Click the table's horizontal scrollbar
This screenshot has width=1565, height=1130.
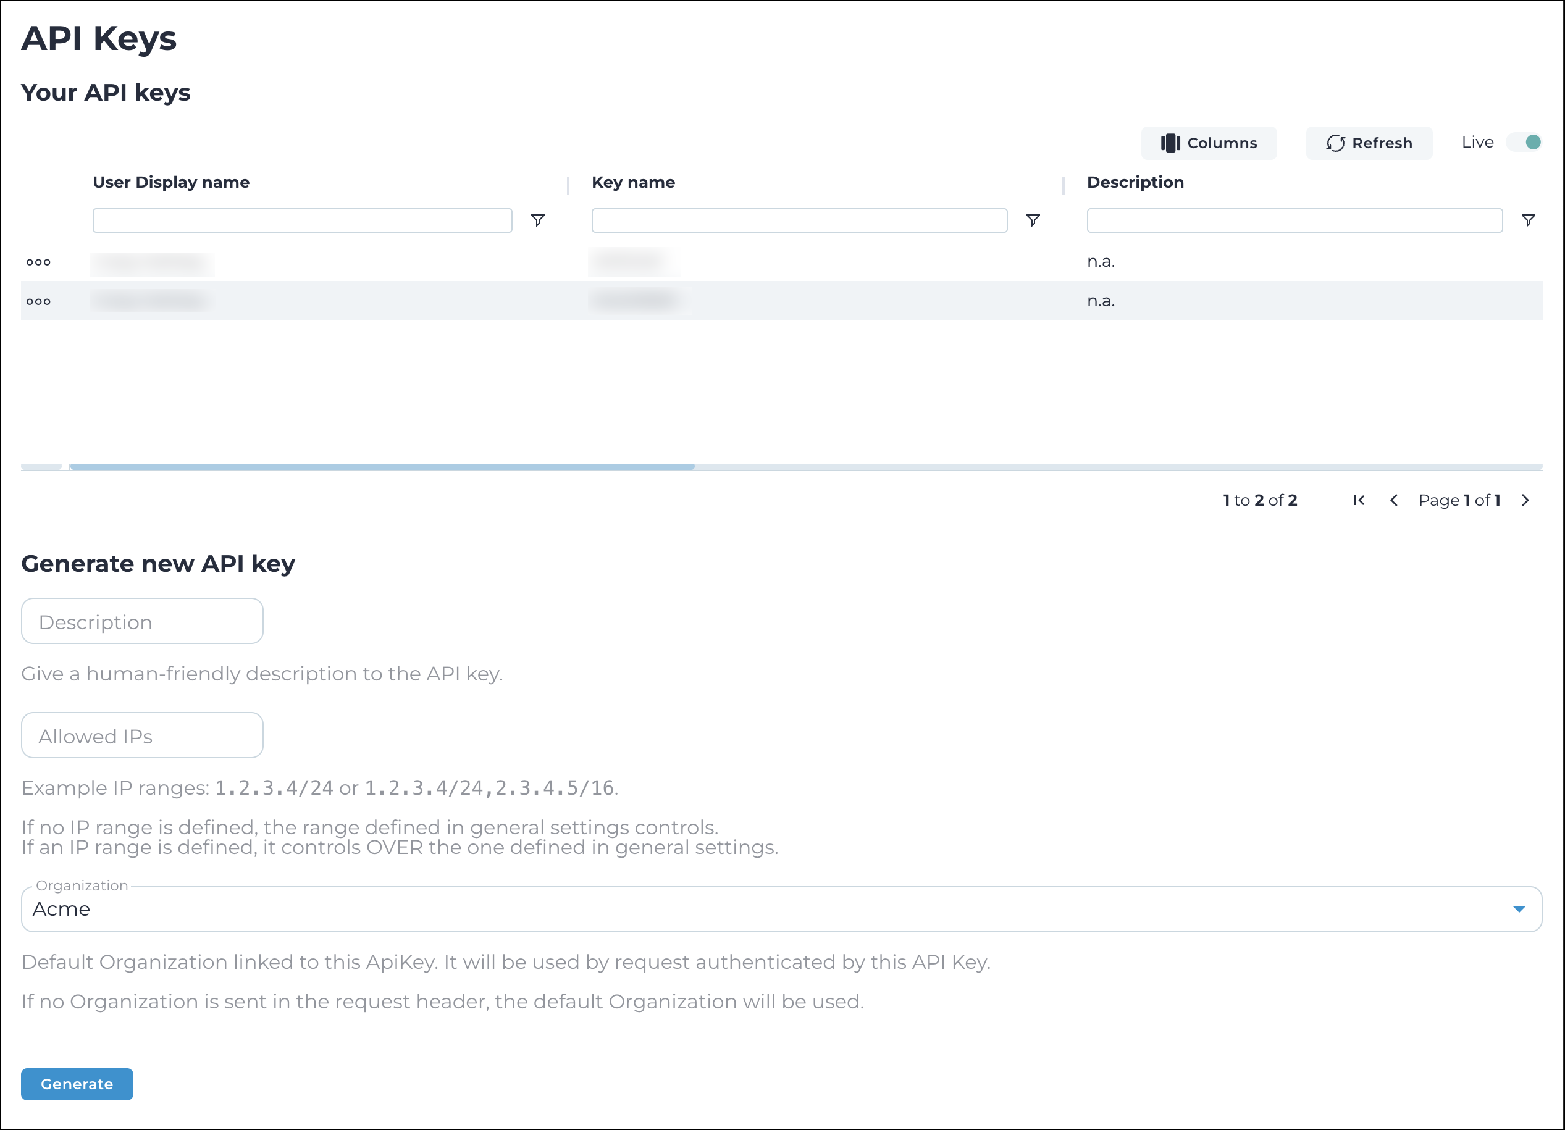[382, 467]
